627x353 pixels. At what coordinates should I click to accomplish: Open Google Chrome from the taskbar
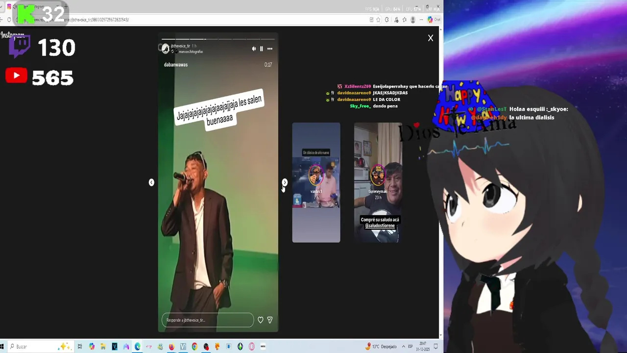(x=194, y=347)
